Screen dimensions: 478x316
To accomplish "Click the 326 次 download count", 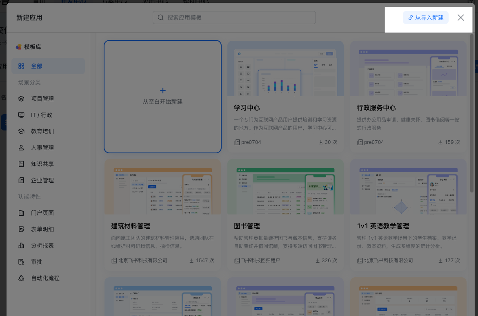I will point(326,261).
